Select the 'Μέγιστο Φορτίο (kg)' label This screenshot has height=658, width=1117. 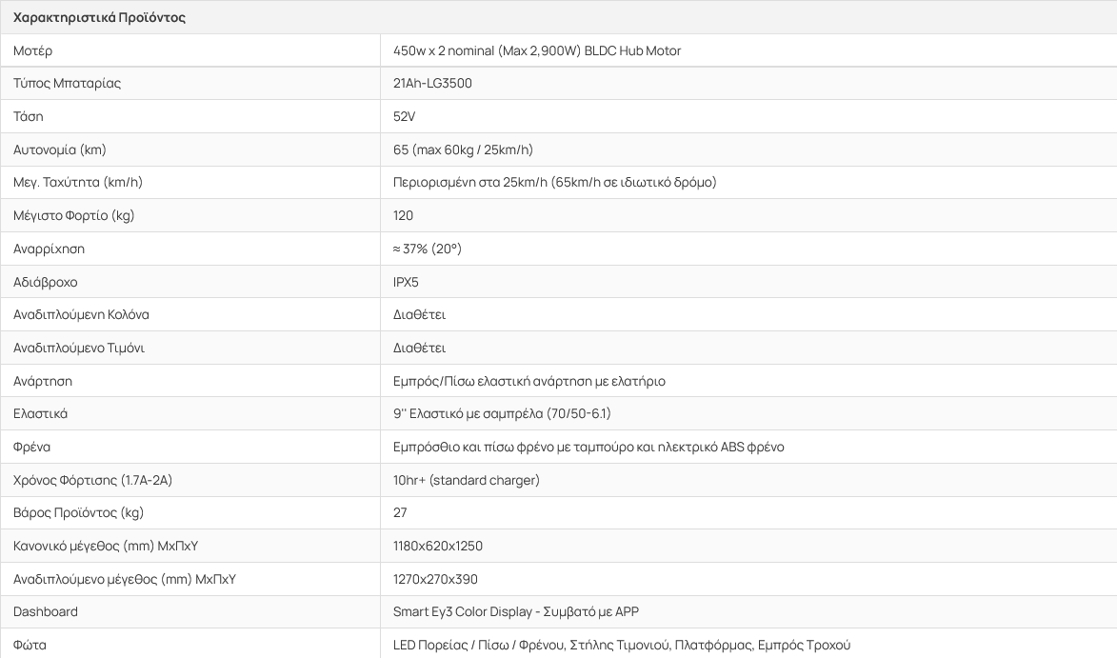74,215
